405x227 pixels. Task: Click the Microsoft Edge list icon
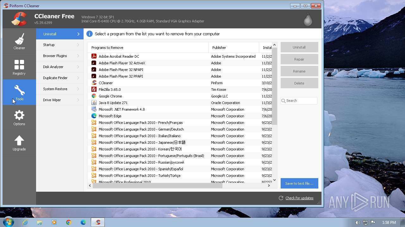[94, 116]
